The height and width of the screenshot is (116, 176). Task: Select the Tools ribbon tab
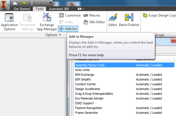click(x=39, y=9)
